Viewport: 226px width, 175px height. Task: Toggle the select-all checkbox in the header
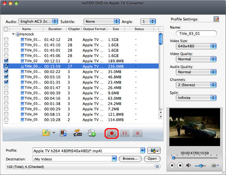6,29
